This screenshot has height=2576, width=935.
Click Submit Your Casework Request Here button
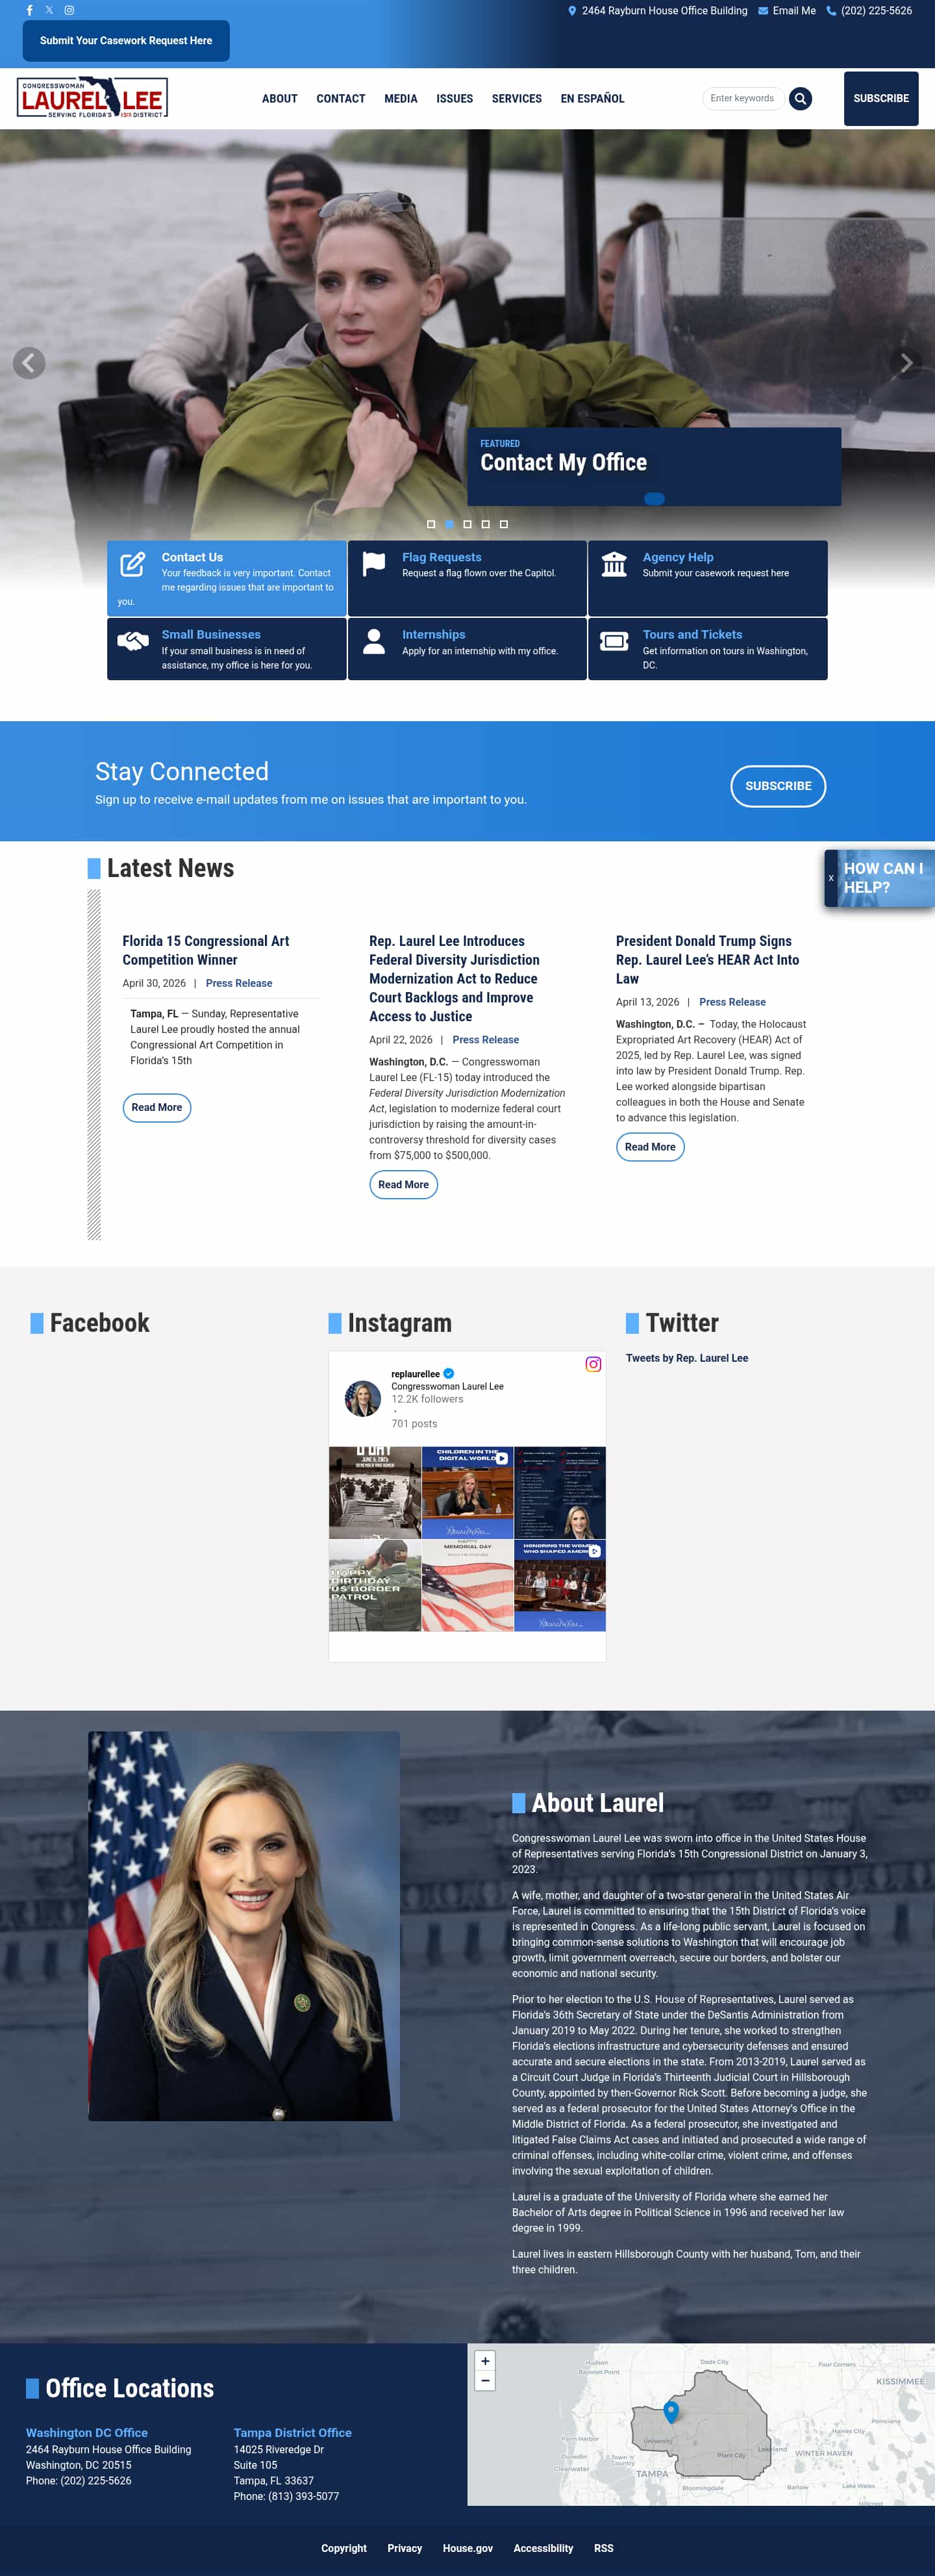[126, 41]
